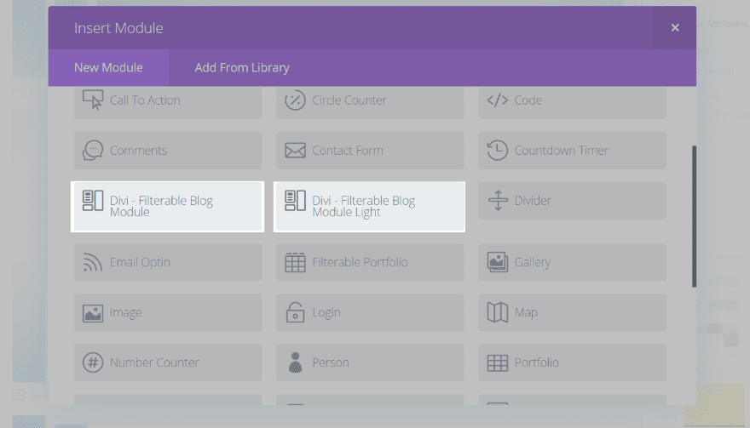
Task: Click the Countdown Timer clock icon
Action: [497, 151]
